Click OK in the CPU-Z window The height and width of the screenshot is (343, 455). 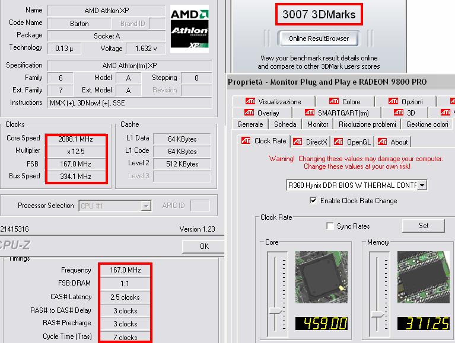click(203, 246)
